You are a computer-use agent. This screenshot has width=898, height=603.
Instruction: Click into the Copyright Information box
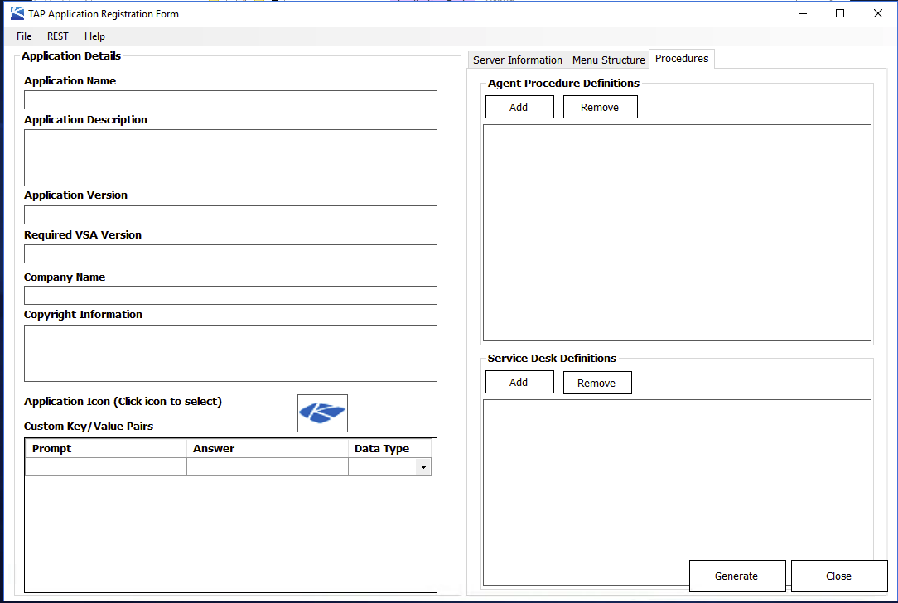(230, 354)
